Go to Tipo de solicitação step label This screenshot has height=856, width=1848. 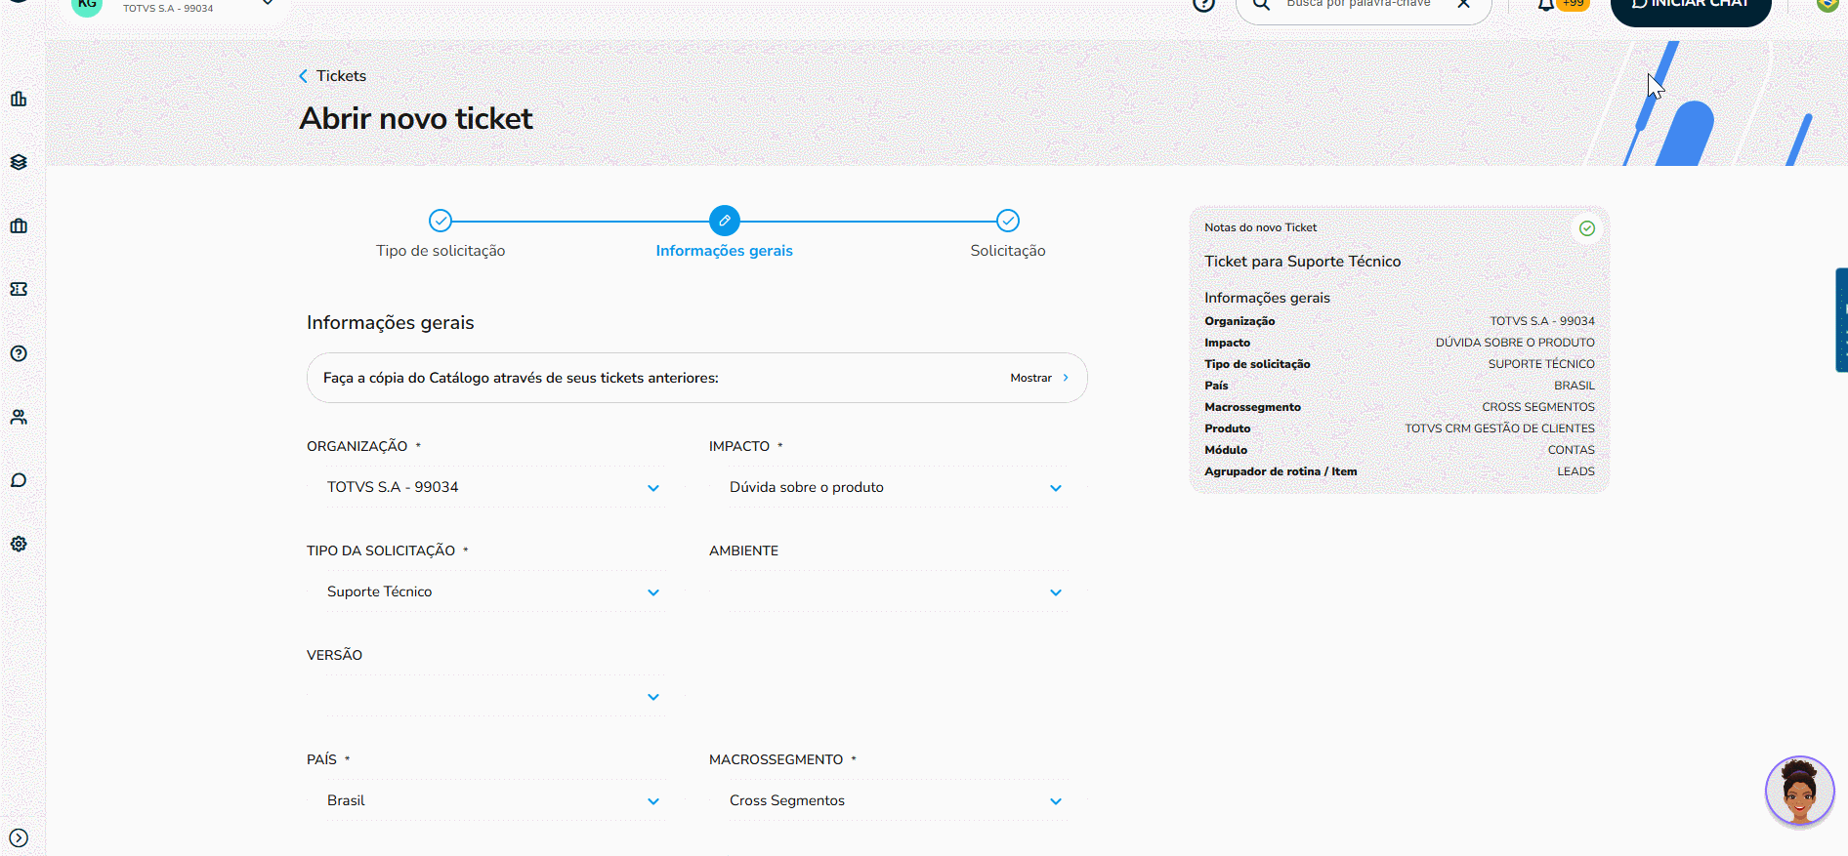click(x=441, y=251)
